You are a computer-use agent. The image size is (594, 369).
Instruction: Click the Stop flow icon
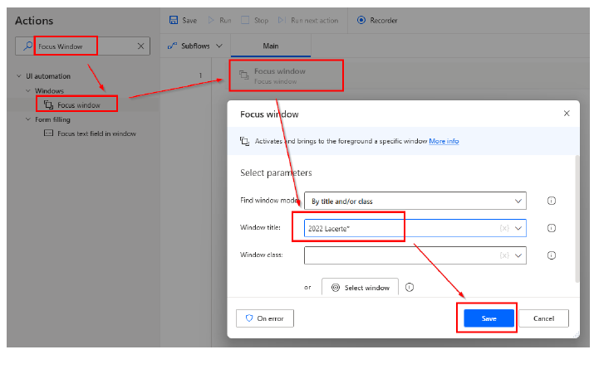tap(244, 20)
